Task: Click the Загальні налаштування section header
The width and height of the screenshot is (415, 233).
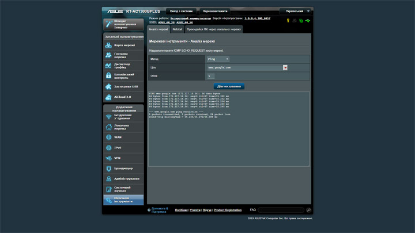Action: (123, 37)
